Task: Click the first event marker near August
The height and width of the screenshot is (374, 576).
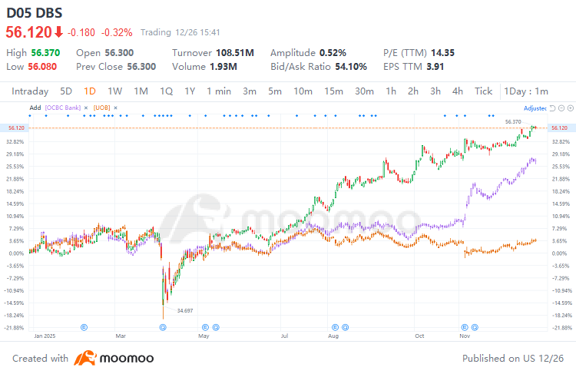Action: [x=335, y=327]
